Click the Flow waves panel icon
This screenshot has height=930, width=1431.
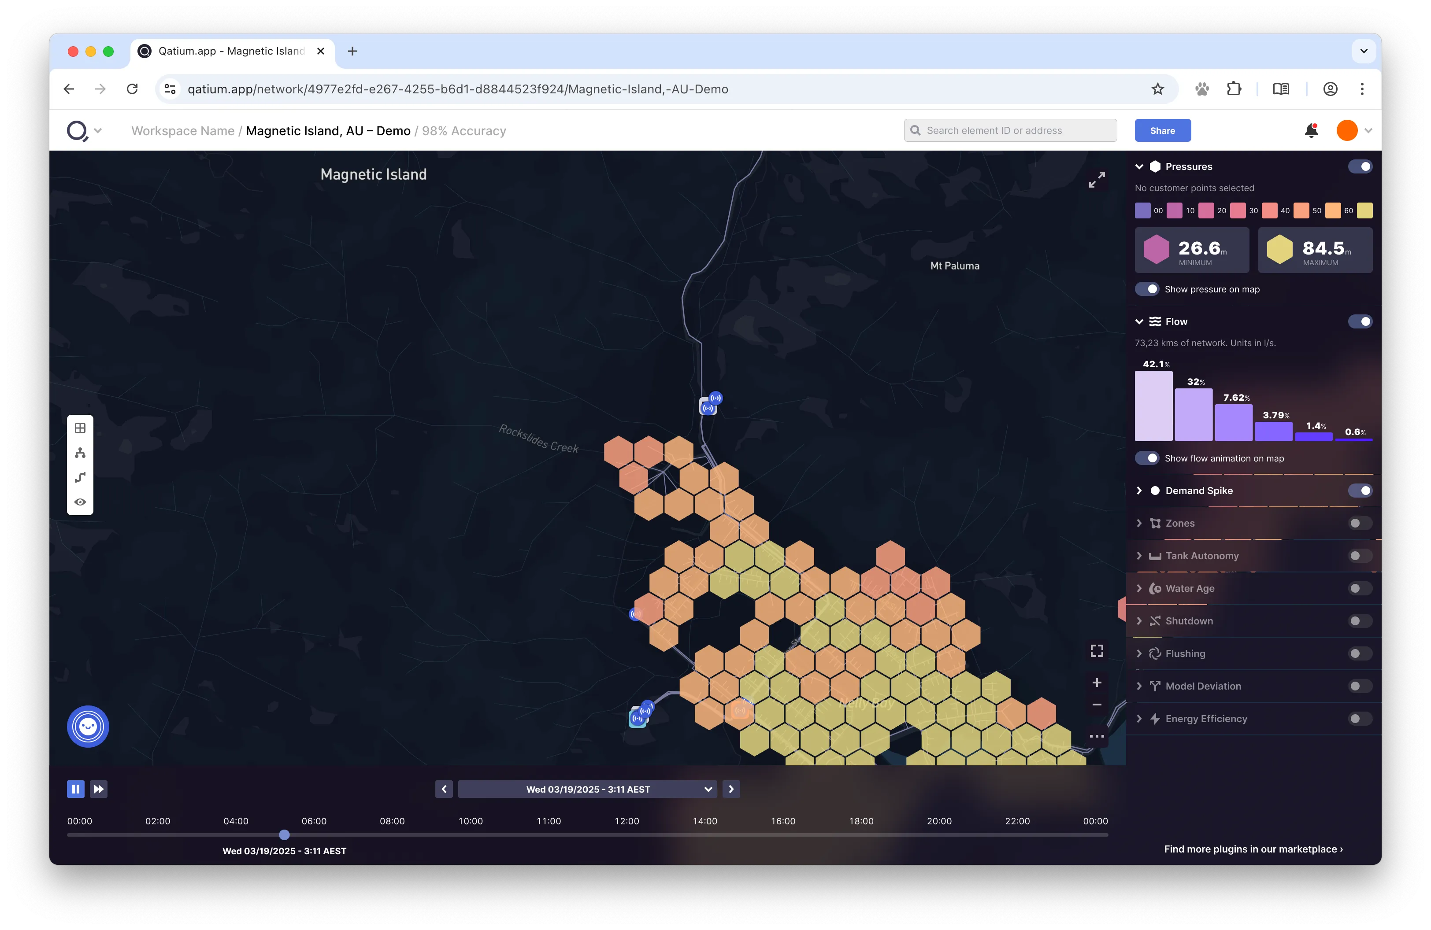(1155, 321)
